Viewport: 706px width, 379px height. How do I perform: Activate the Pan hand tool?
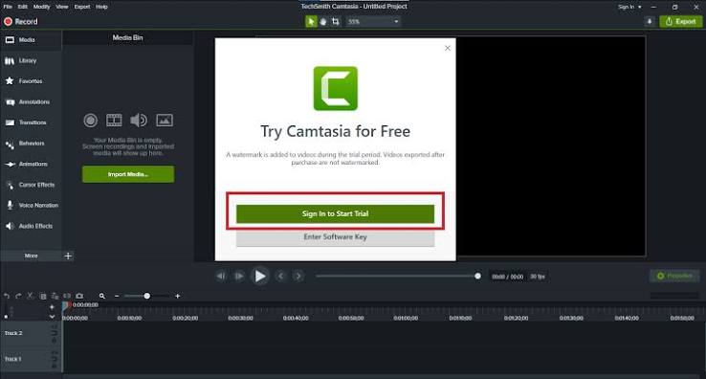click(323, 22)
